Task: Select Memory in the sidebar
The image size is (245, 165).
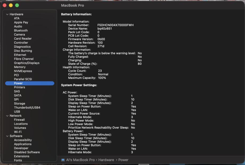Action: [x=20, y=67]
